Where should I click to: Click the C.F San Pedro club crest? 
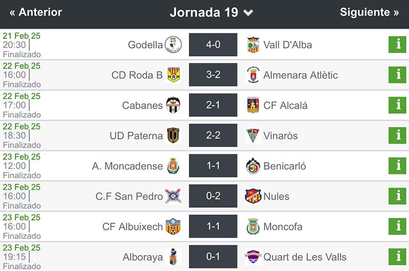click(x=172, y=196)
